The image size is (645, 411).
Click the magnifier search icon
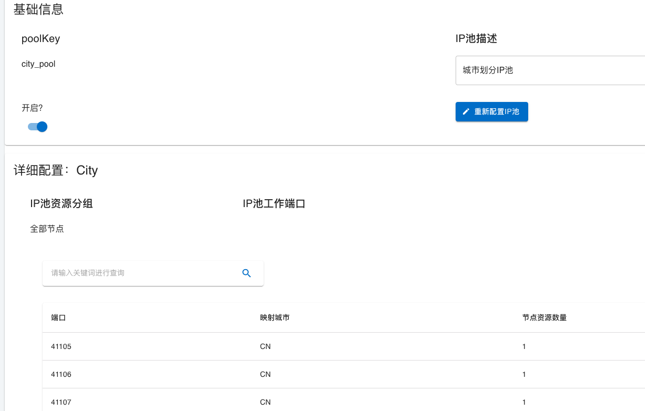[x=246, y=273]
